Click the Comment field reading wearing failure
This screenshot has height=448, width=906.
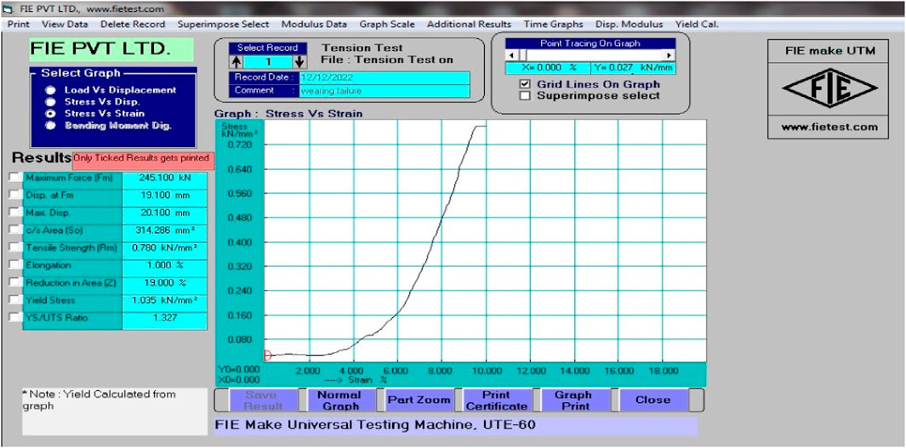click(384, 91)
